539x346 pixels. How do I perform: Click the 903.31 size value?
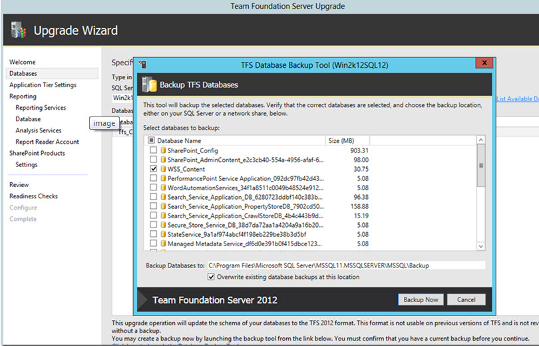tap(359, 150)
